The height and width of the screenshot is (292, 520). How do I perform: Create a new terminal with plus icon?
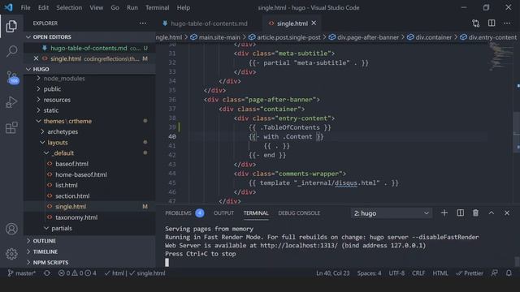click(x=444, y=213)
